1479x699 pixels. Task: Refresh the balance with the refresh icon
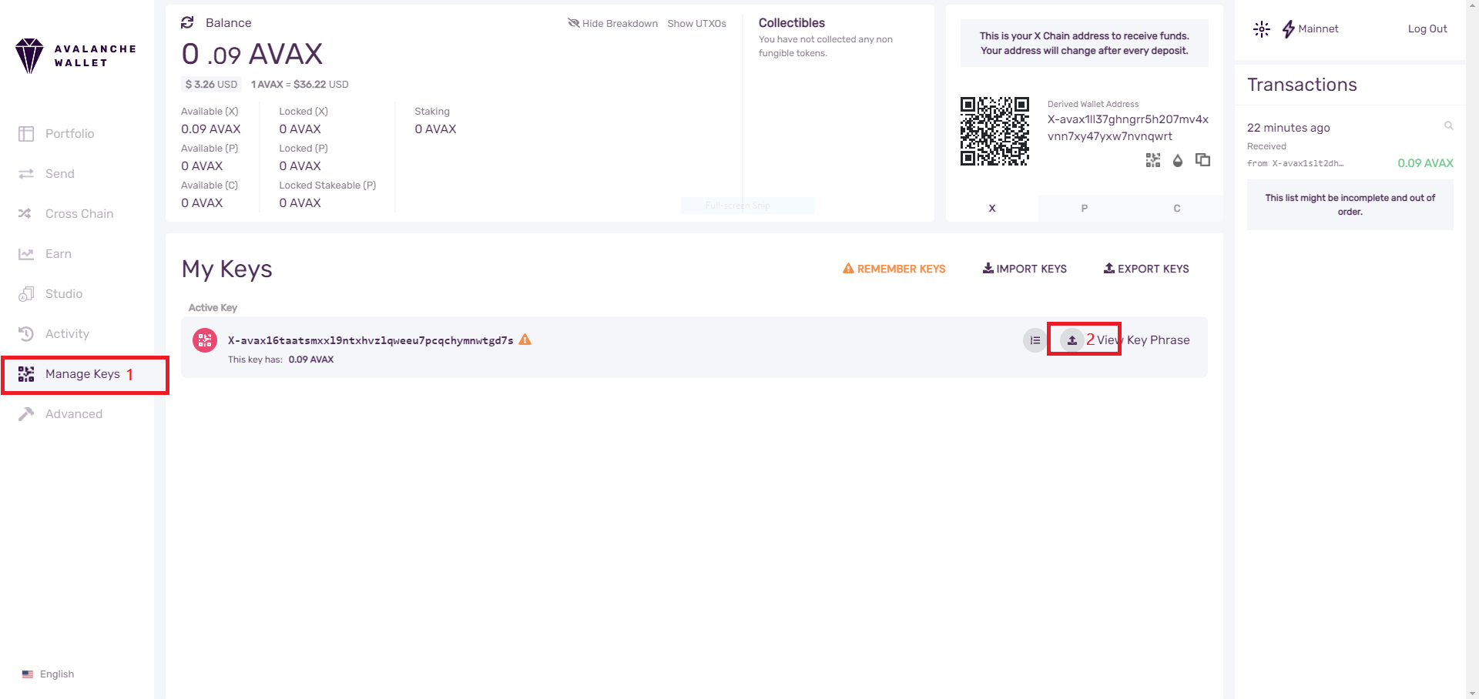[187, 22]
